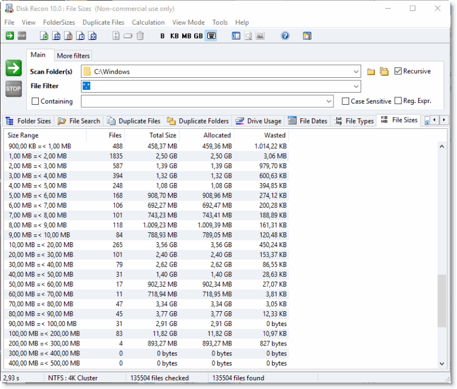Image resolution: width=457 pixels, height=389 pixels.
Task: Start scan with large green arrow button
Action: tap(14, 68)
